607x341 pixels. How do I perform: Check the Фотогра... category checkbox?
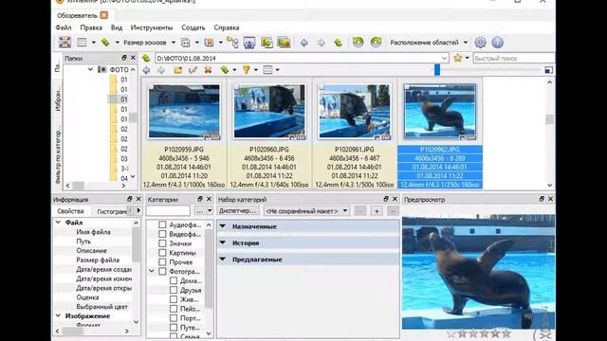click(x=162, y=272)
